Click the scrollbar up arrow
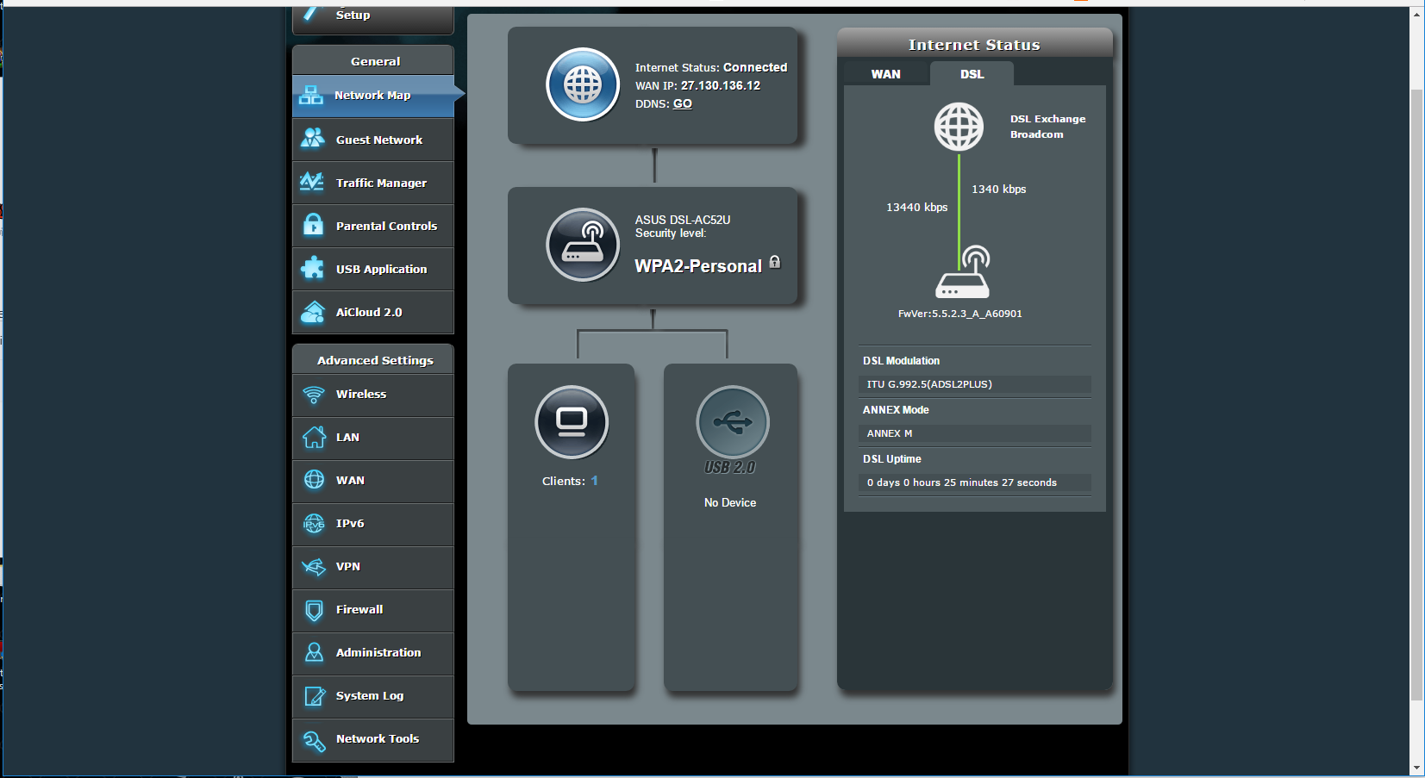Image resolution: width=1425 pixels, height=778 pixels. pos(1417,14)
